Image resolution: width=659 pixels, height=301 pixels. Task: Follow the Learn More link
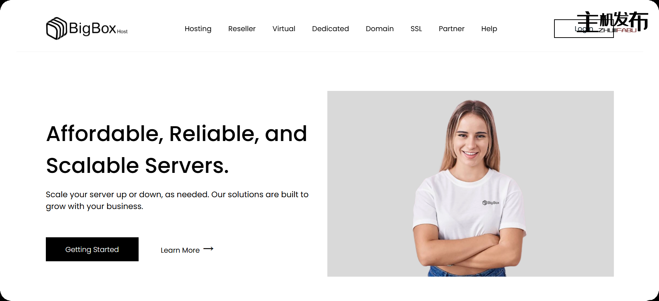click(x=180, y=250)
